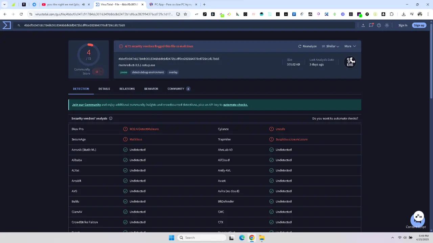Screen dimensions: 433x243
Task: Bookmark this page with the star icon
Action: point(185,14)
